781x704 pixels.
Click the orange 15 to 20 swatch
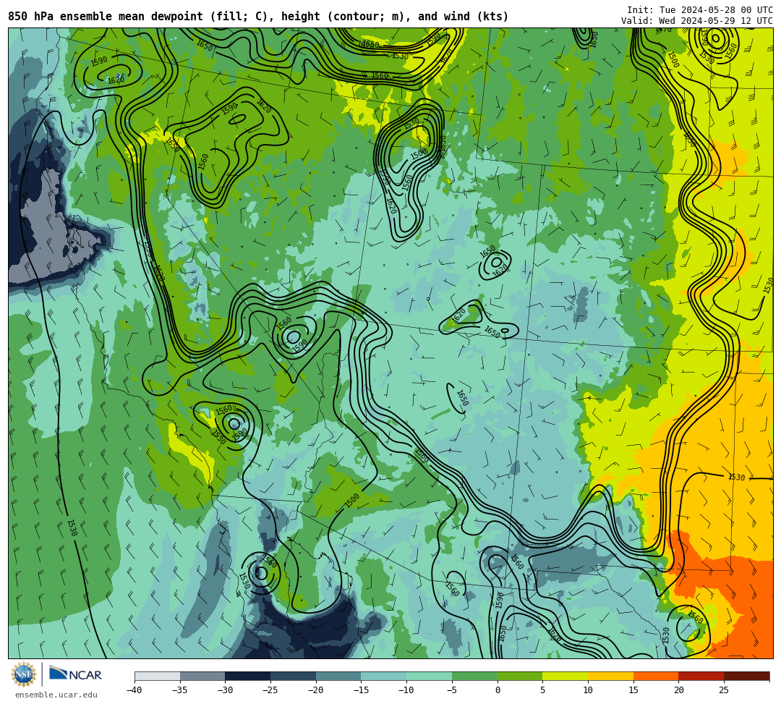(x=656, y=676)
